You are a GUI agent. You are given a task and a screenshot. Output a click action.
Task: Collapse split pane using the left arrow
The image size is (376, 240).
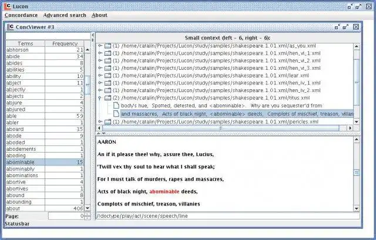[93, 35]
